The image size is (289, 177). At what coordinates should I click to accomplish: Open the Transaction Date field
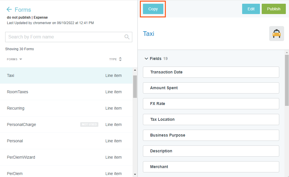coord(211,72)
